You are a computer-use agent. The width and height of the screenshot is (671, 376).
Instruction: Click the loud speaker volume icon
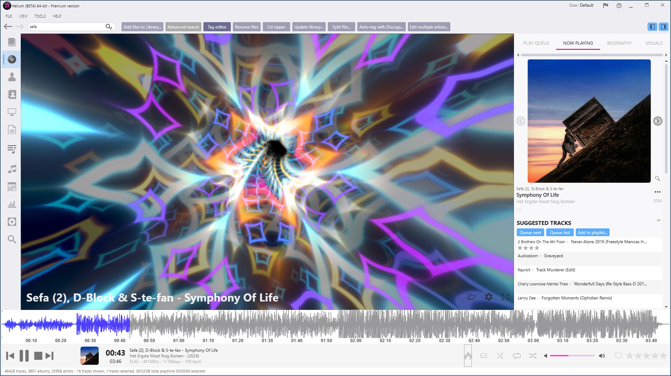click(x=602, y=356)
